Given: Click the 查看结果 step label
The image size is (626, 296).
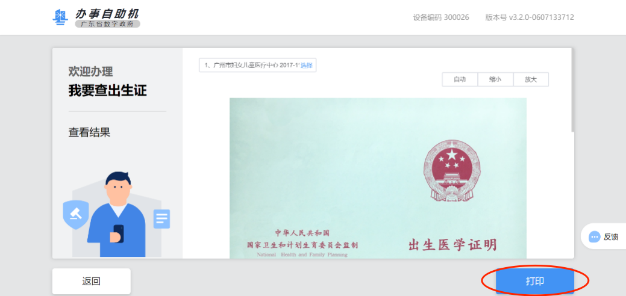Looking at the screenshot, I should pyautogui.click(x=89, y=132).
